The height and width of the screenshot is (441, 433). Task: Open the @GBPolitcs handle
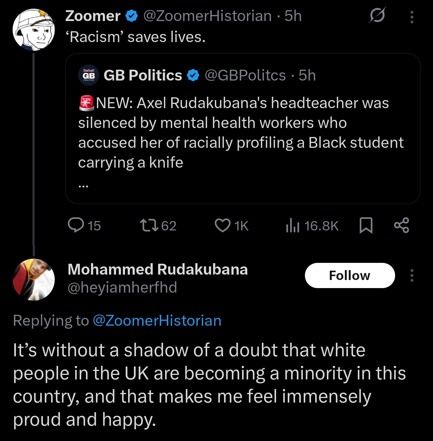tap(245, 75)
